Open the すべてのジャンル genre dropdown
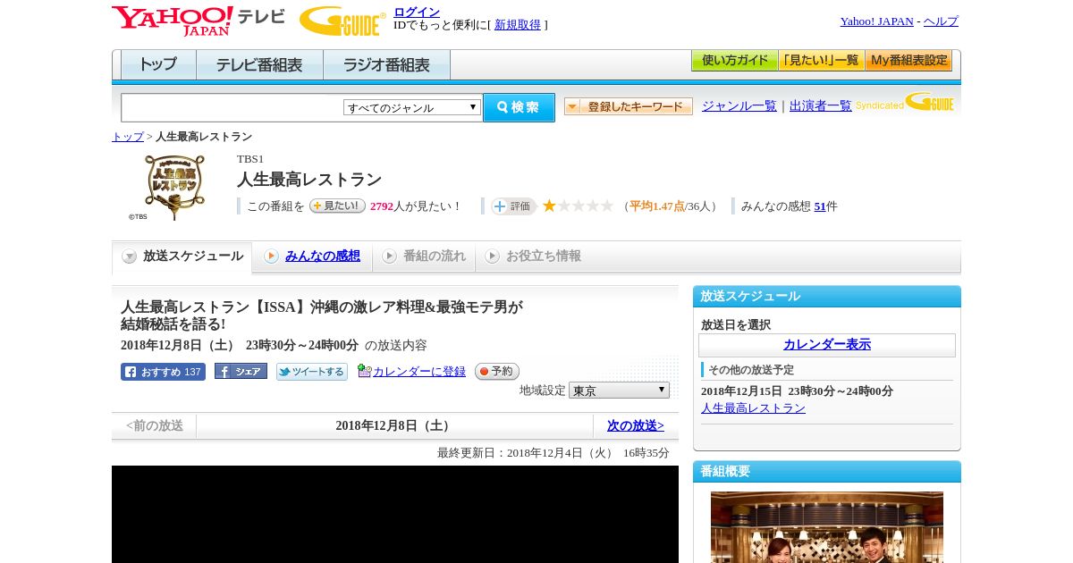The width and height of the screenshot is (1073, 563). pyautogui.click(x=412, y=107)
